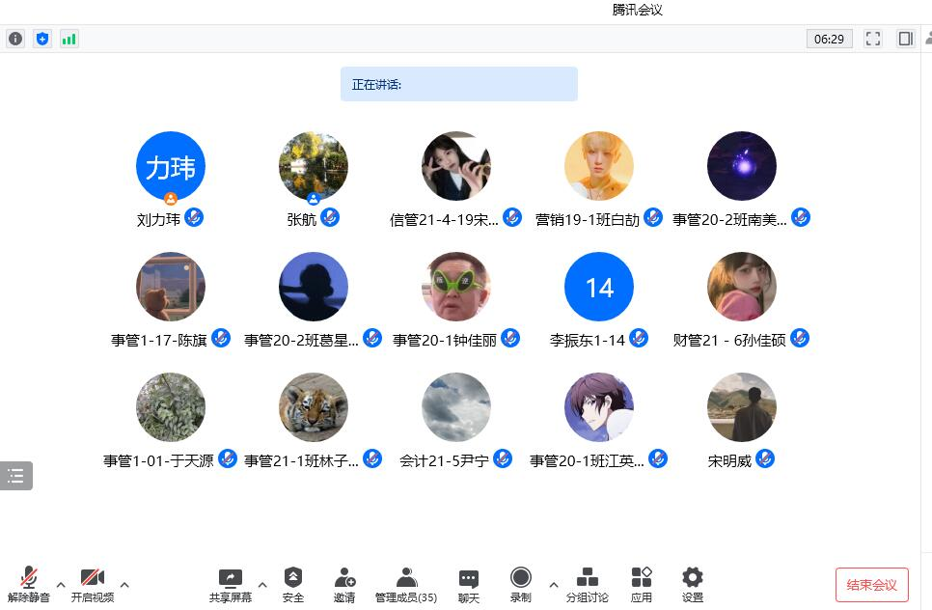Screen dimensions: 932x610
Task: Expand share options arrow beside 共享屏幕
Action: click(x=262, y=584)
